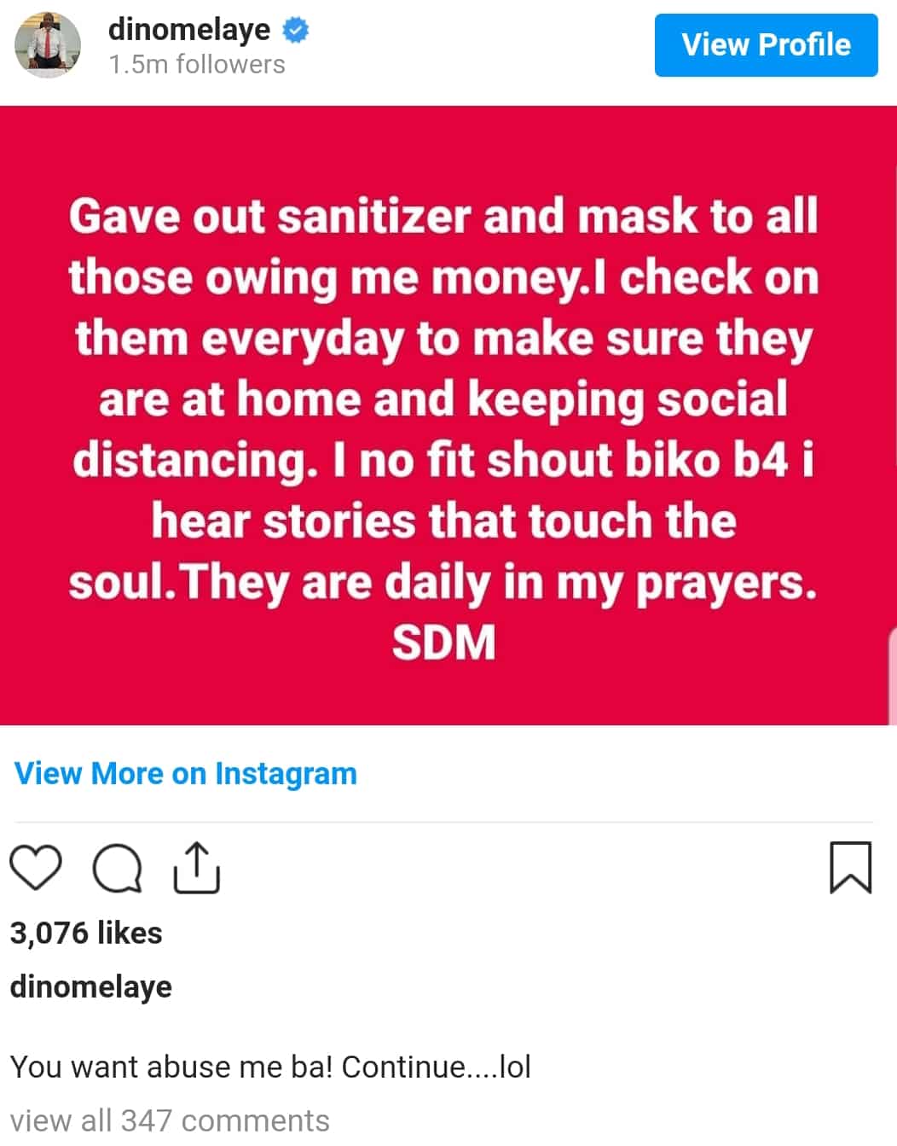
Task: Click the "hear stories that touch the" line
Action: [443, 521]
